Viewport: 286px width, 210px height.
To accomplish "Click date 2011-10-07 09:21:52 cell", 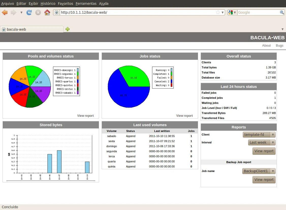I will click(162, 141).
